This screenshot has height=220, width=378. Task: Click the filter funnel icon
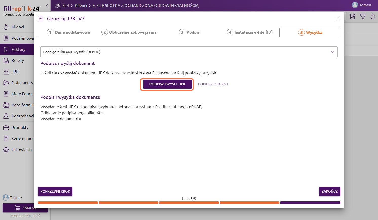coord(363,17)
